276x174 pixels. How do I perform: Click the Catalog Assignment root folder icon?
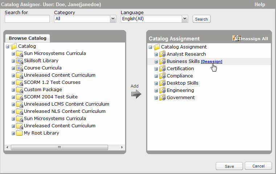coord(156,47)
